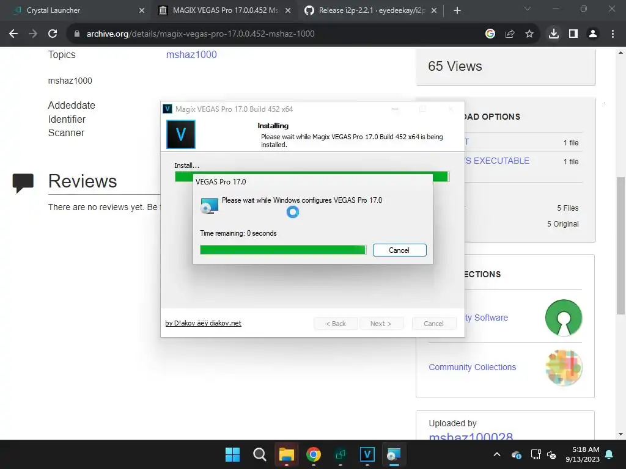The height and width of the screenshot is (469, 626).
Task: Click the installer title bar V icon
Action: click(x=168, y=109)
